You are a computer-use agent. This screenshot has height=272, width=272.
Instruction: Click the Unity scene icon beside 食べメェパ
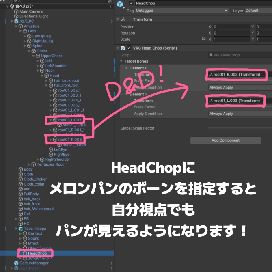12,6
